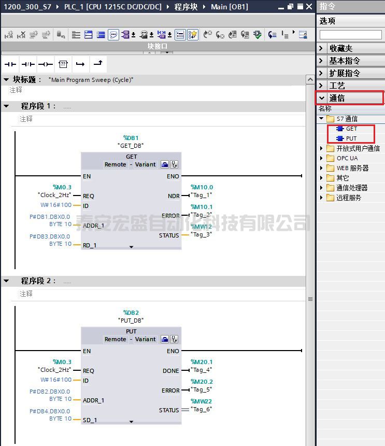This screenshot has height=446, width=385.
Task: Insert an output coil instruction
Action: (46, 64)
